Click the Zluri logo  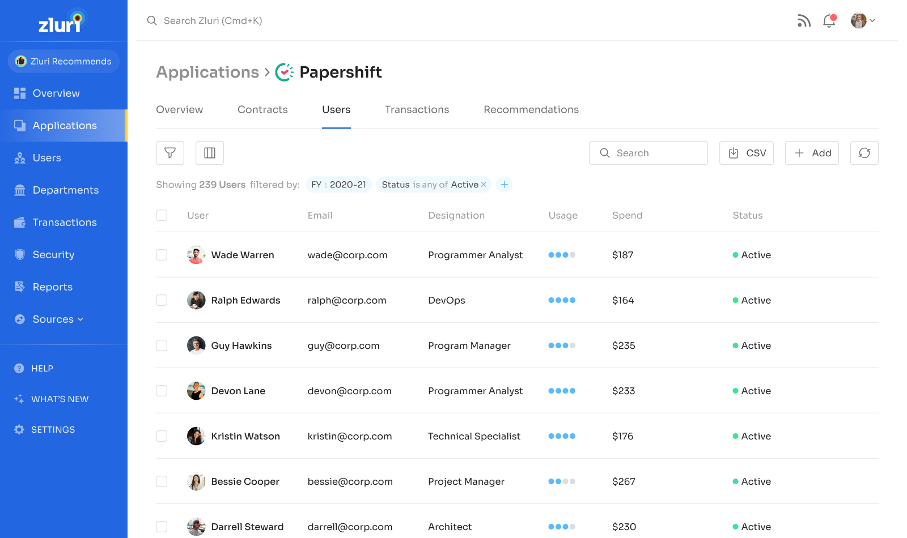(x=61, y=22)
